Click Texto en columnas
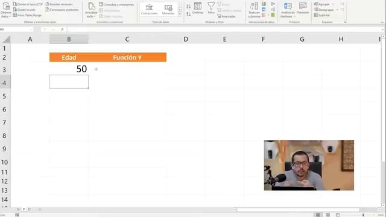 click(x=254, y=10)
